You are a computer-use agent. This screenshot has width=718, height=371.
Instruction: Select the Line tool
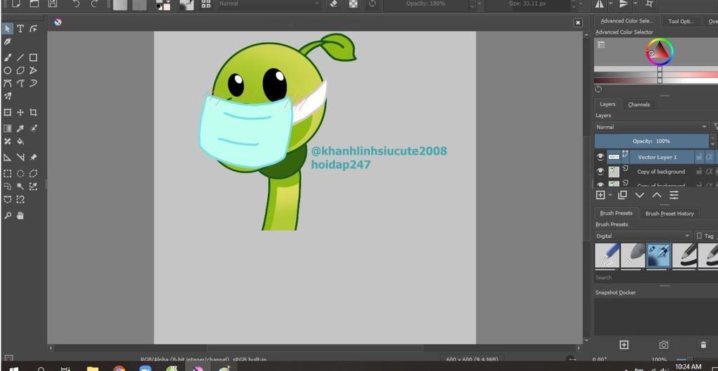coord(20,58)
